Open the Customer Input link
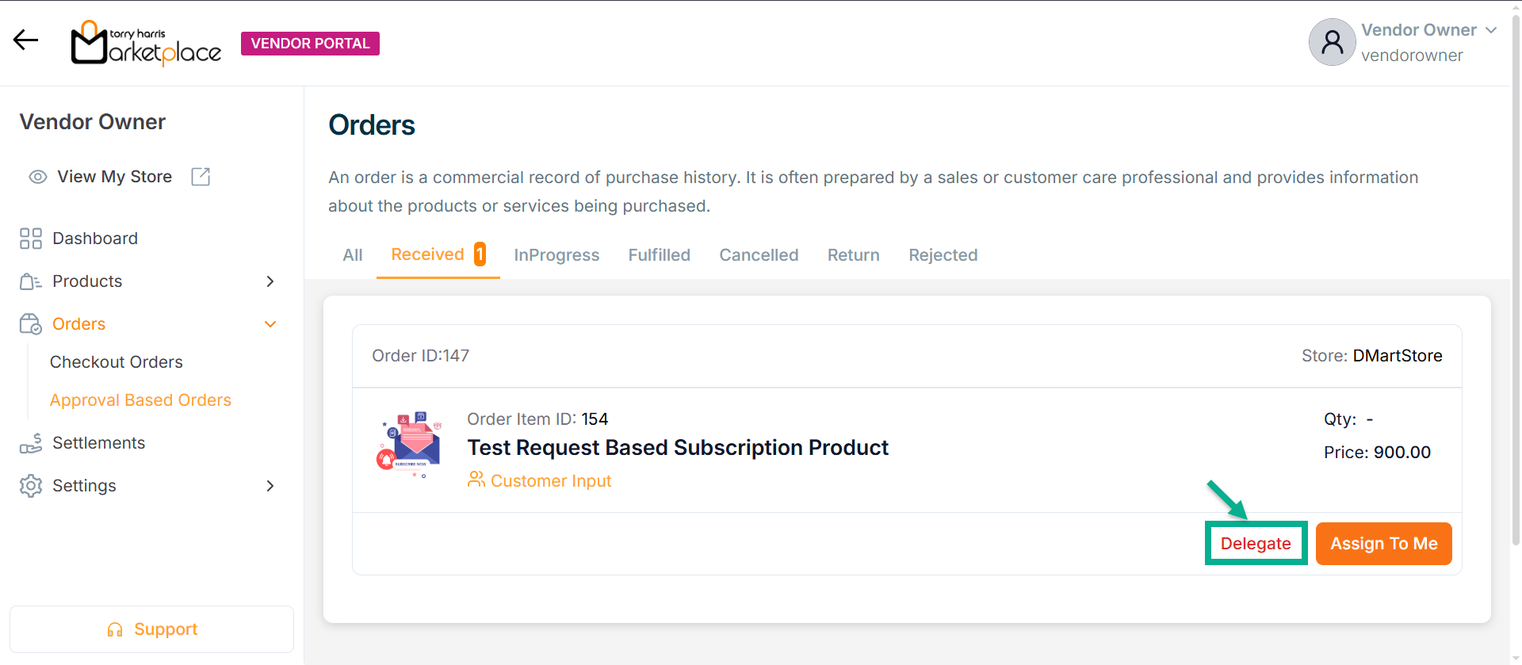Screen dimensions: 1522x665 [550, 481]
